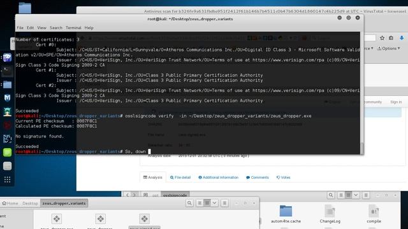408x229 pixels.
Task: Open the VirusTotal Votes tab
Action: [x=283, y=177]
